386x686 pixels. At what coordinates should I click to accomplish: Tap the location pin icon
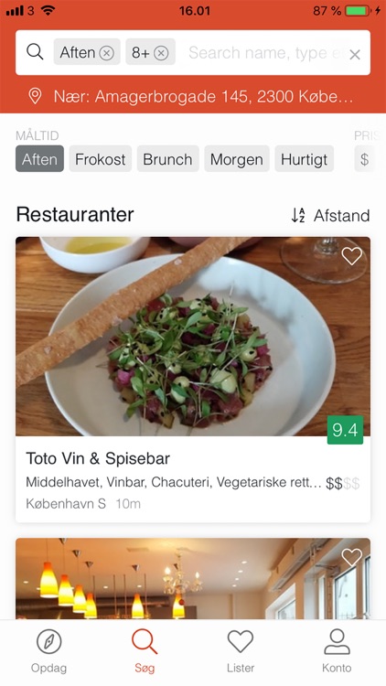[35, 96]
